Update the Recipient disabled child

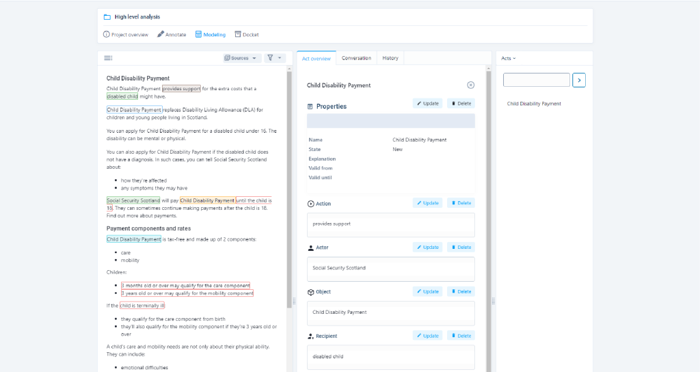[x=428, y=336]
